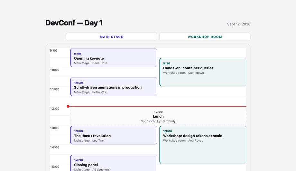
Task: Click the Sept 12, 2026 date
Action: point(239,24)
